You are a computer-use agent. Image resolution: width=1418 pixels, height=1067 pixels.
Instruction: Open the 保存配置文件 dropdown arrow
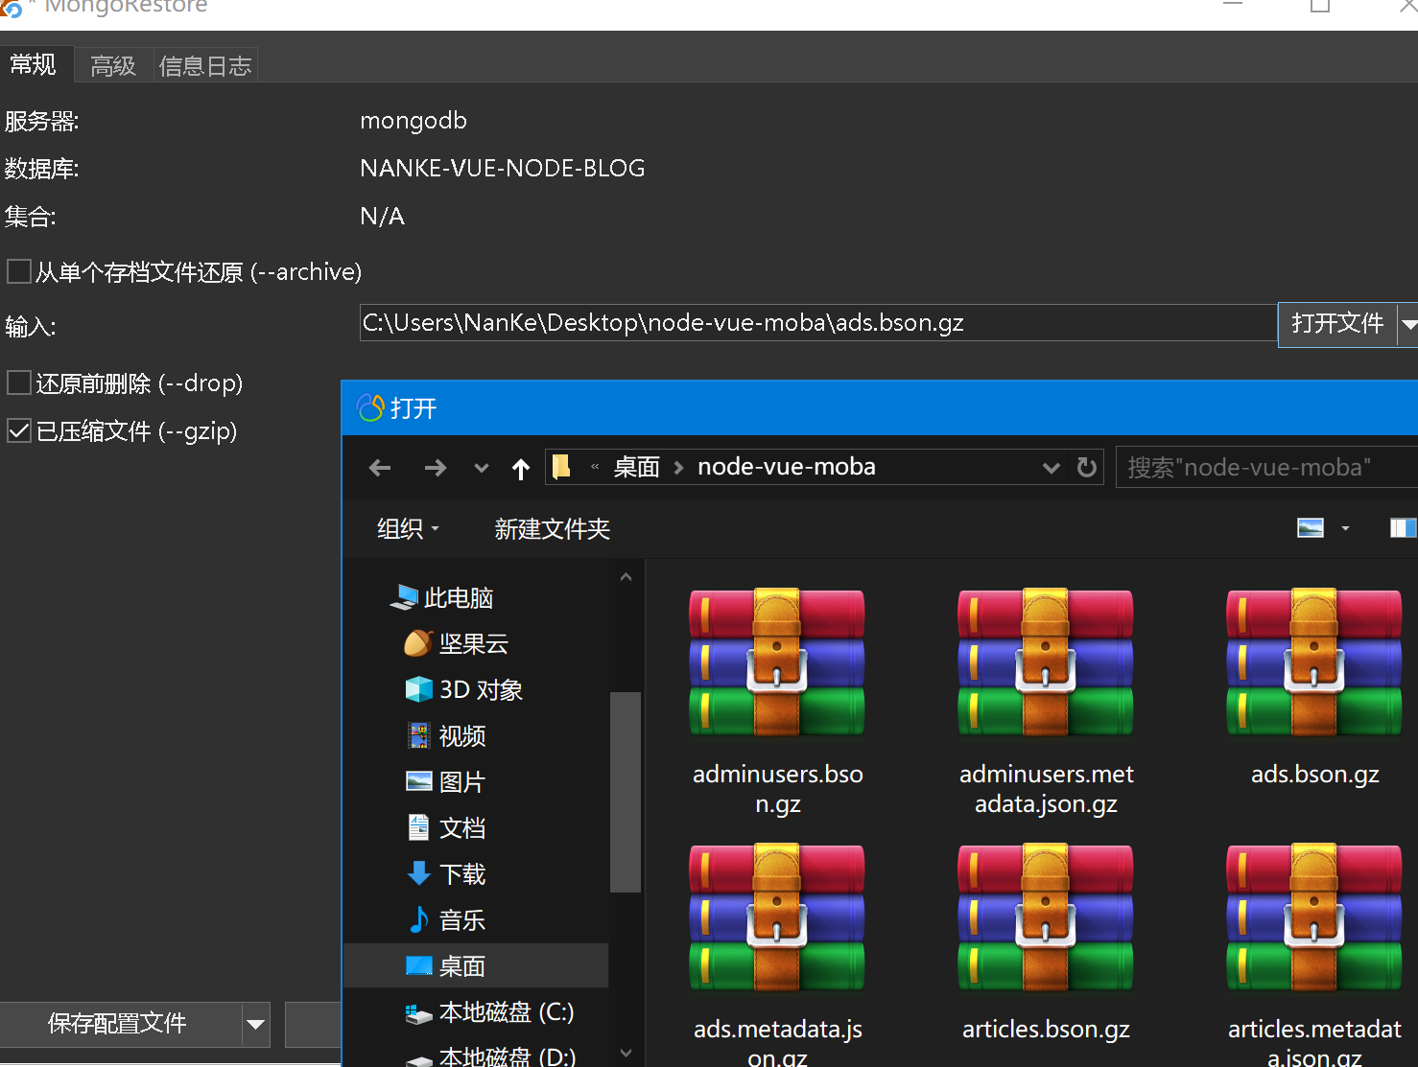pyautogui.click(x=256, y=1024)
